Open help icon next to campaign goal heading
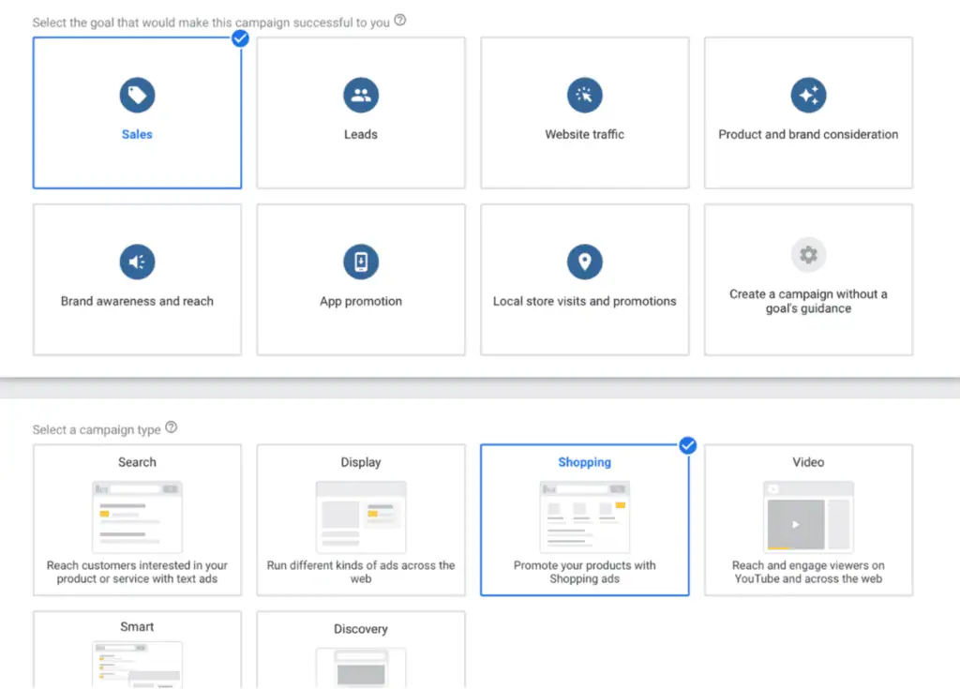960x689 pixels. click(x=400, y=21)
